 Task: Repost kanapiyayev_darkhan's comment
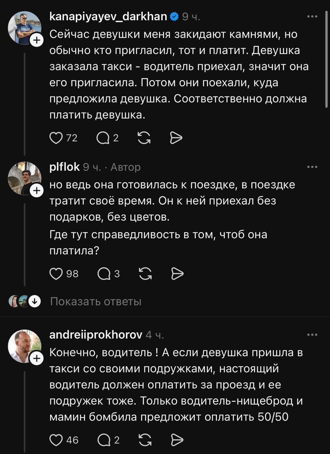pos(144,138)
